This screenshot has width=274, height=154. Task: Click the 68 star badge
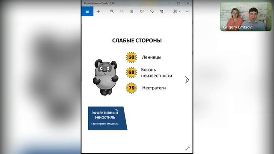[131, 72]
